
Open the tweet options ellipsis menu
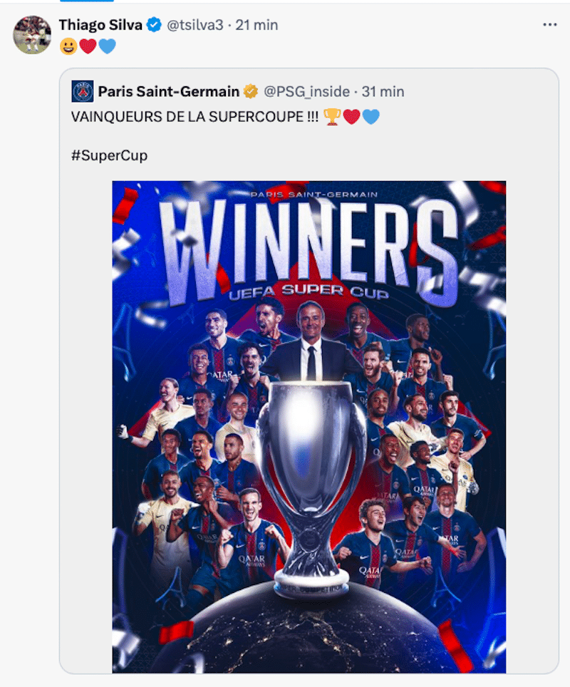click(x=549, y=24)
